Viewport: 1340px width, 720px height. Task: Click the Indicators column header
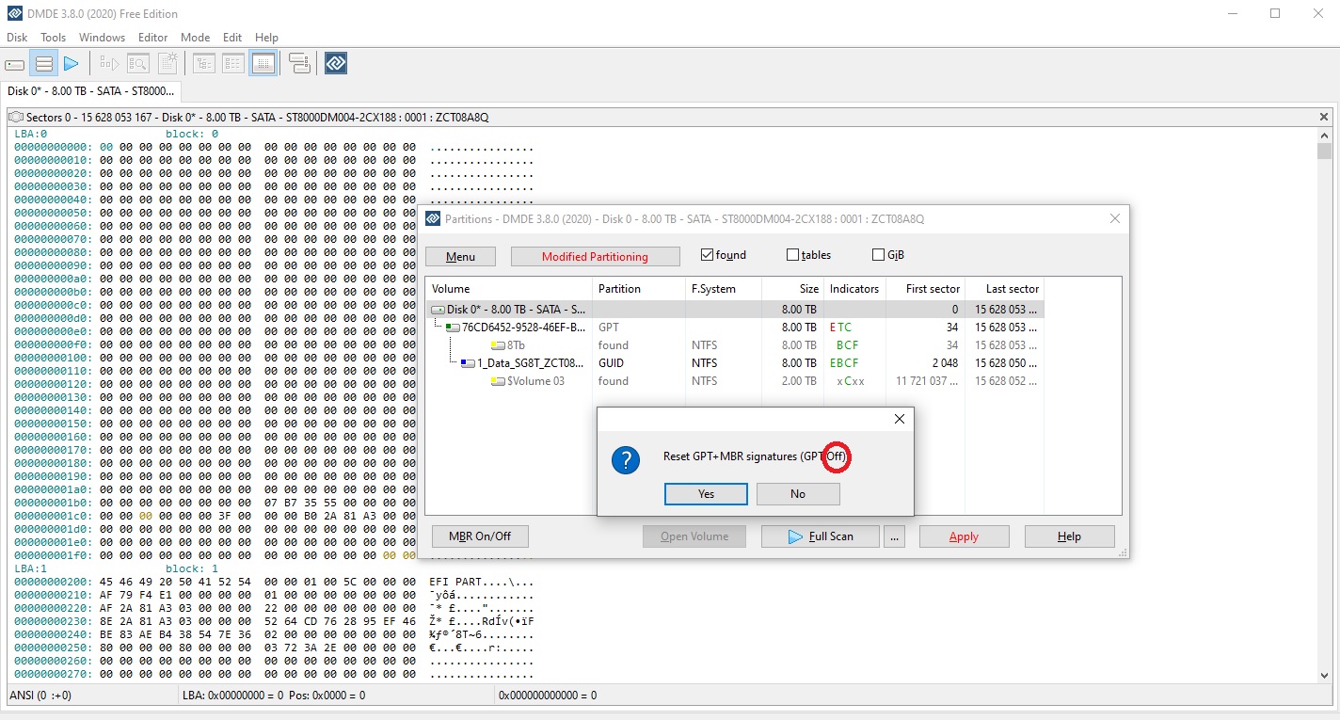[854, 289]
